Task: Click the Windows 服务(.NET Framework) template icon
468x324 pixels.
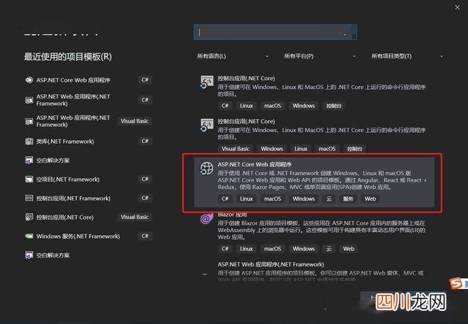Action: (x=29, y=236)
